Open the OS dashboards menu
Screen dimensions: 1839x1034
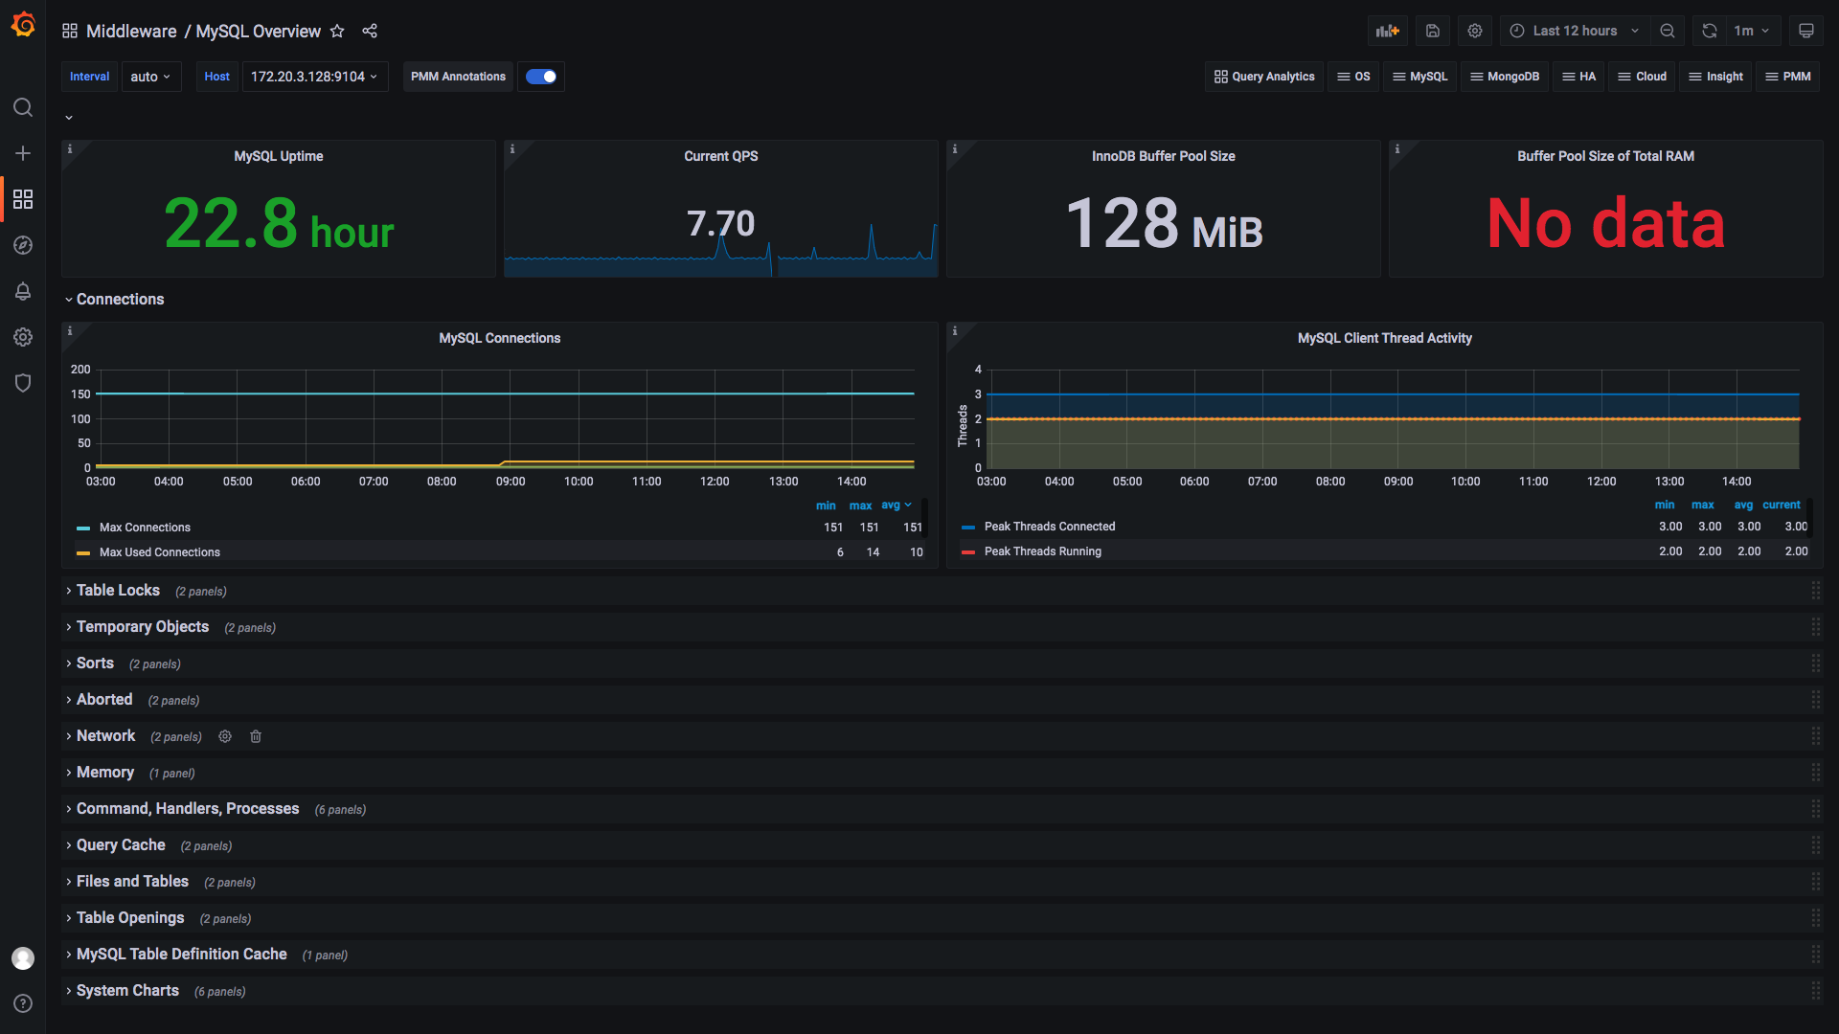click(x=1353, y=77)
